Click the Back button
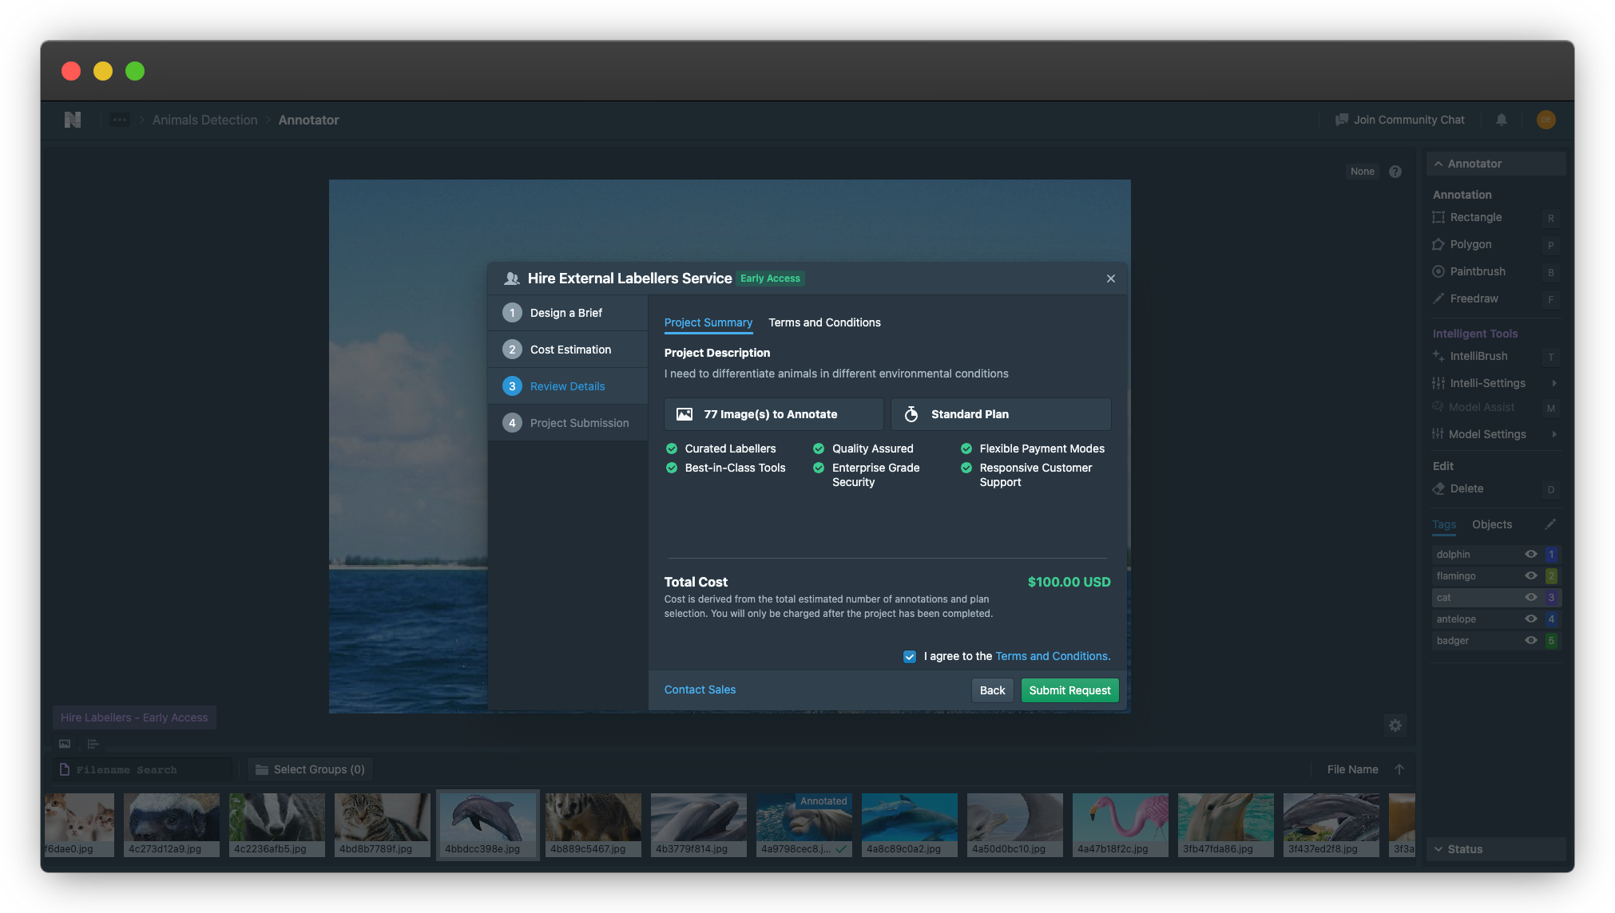 click(x=992, y=690)
